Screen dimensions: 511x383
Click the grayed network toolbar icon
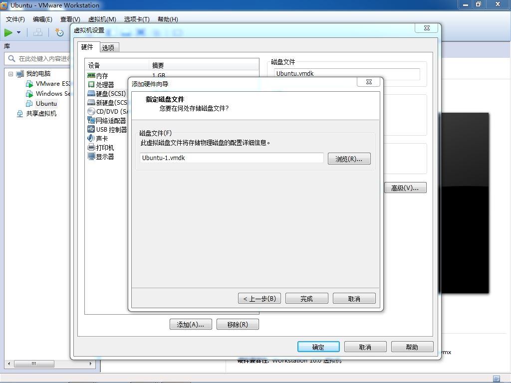pyautogui.click(x=38, y=32)
